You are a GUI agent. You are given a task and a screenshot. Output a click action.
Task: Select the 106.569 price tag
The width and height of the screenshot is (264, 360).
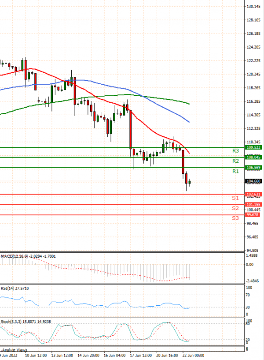pos(253,168)
